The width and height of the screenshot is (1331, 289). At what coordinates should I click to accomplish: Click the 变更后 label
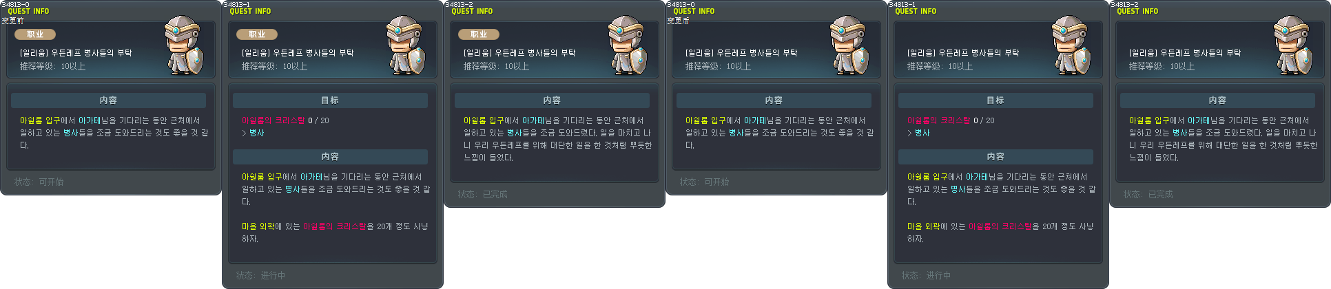point(678,21)
